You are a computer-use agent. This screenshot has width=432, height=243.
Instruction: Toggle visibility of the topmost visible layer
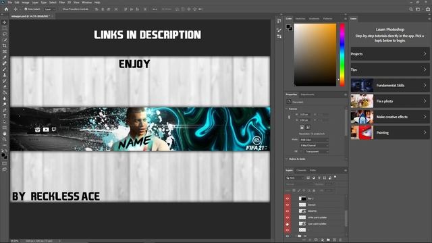coord(288,198)
